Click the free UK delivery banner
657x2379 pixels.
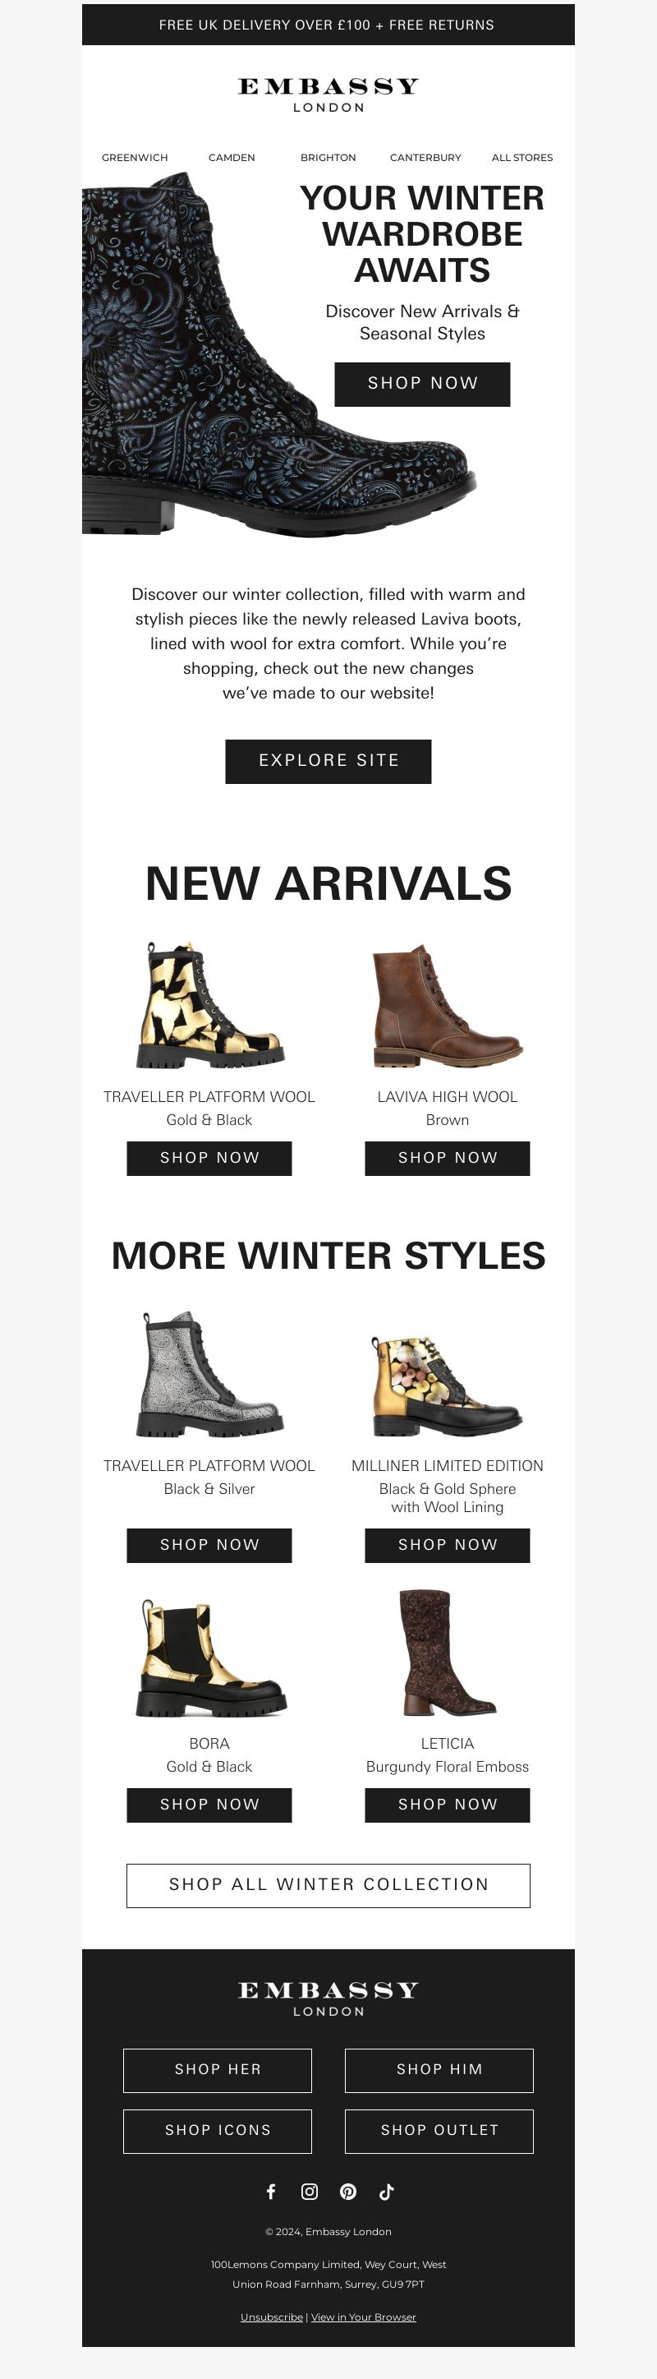pos(328,25)
